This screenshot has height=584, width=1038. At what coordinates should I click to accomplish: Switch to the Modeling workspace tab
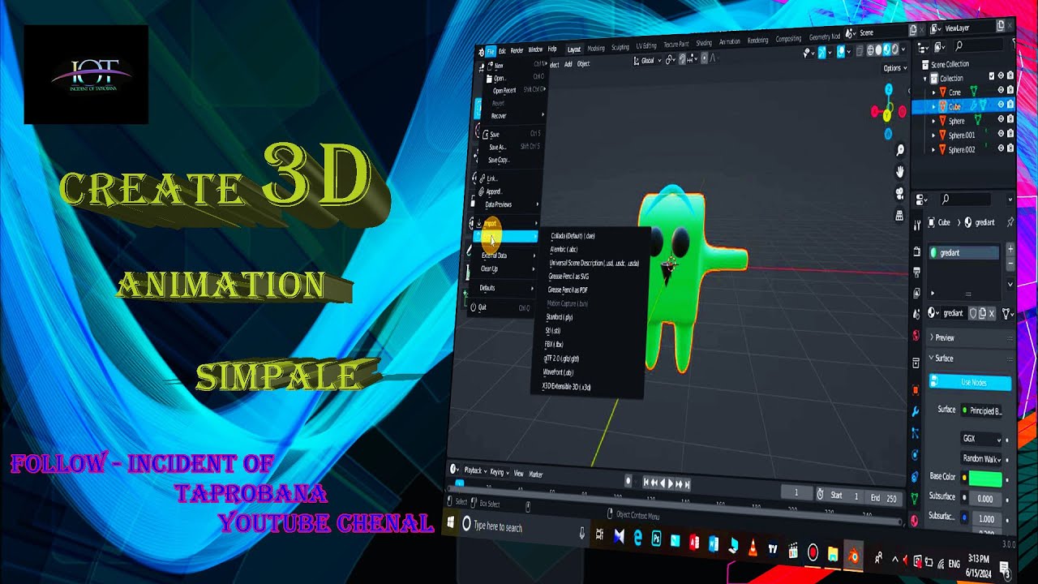596,48
